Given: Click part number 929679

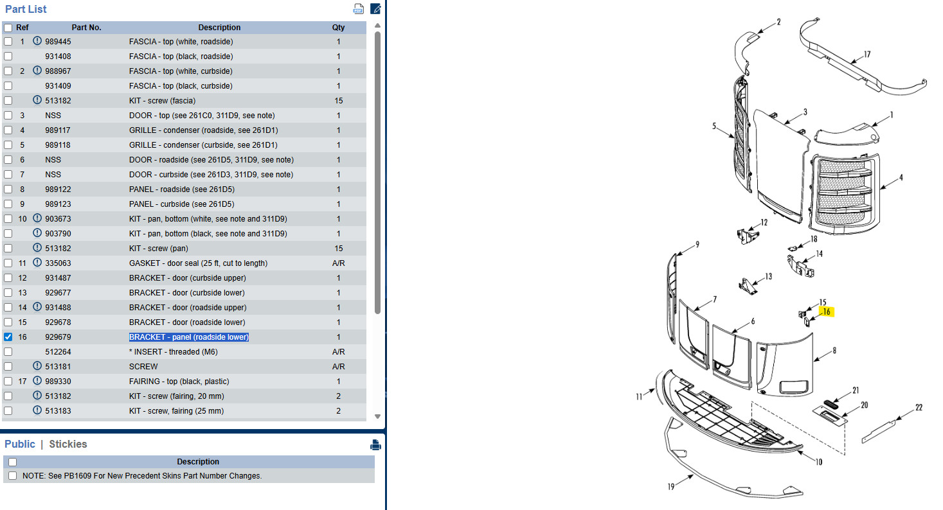Looking at the screenshot, I should click(x=58, y=337).
